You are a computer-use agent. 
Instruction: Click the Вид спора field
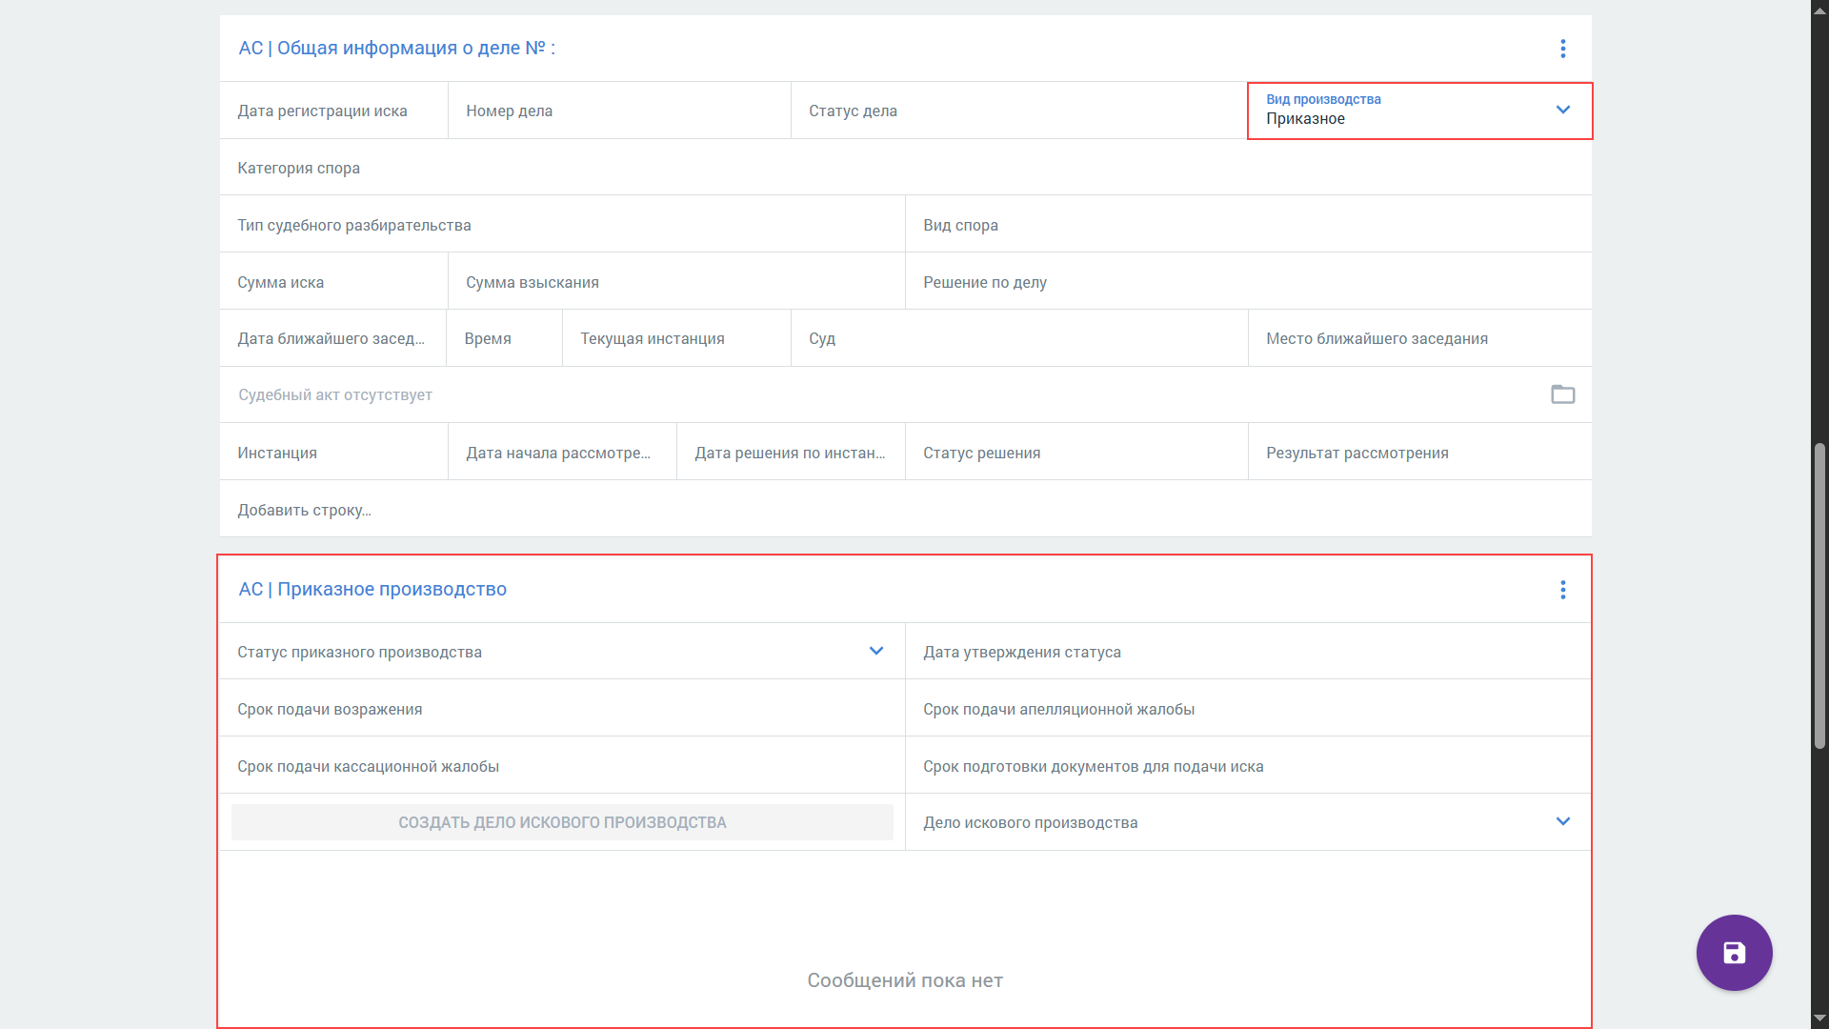pos(1248,225)
